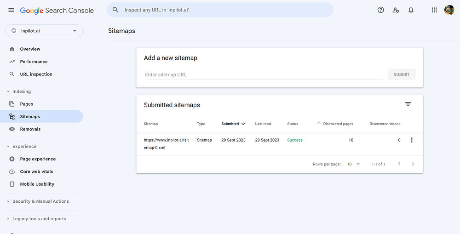
Task: Collapse the Indexing section
Action: 8,91
